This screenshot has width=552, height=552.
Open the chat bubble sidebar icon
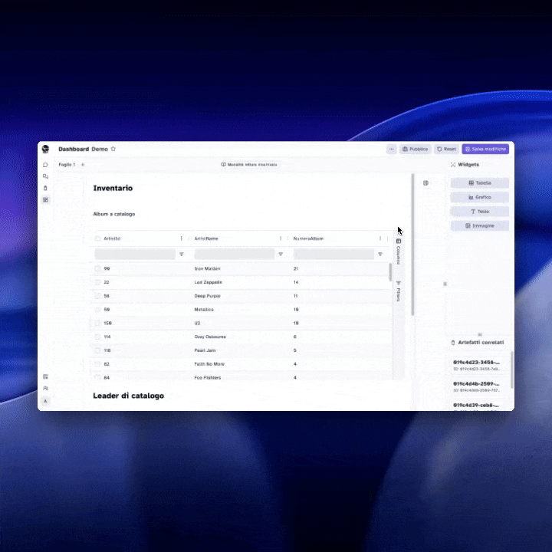45,165
